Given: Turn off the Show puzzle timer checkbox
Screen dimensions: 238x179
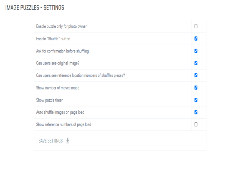Looking at the screenshot, I should click(196, 100).
